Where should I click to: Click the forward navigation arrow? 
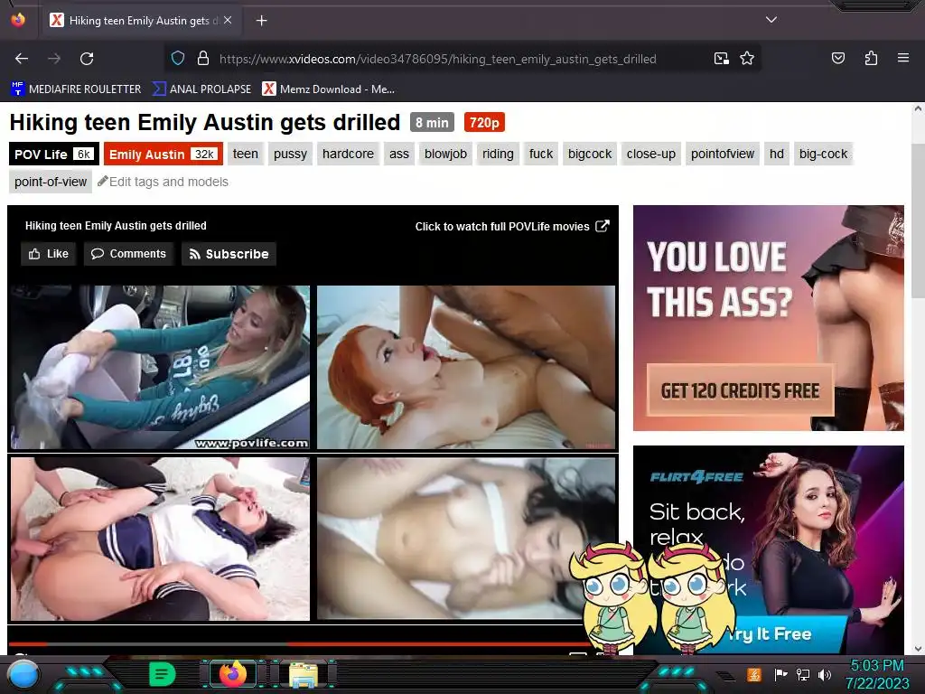54,59
